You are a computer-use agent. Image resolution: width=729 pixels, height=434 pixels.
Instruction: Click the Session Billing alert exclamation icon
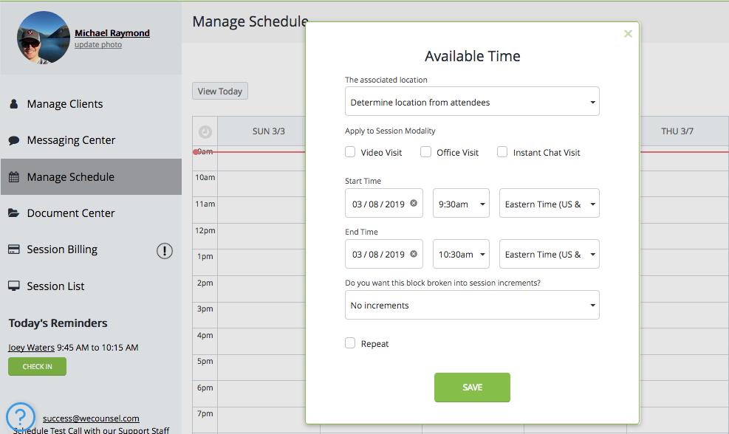165,250
